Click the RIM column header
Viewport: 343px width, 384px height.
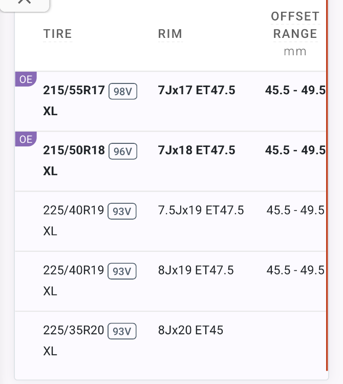click(170, 34)
